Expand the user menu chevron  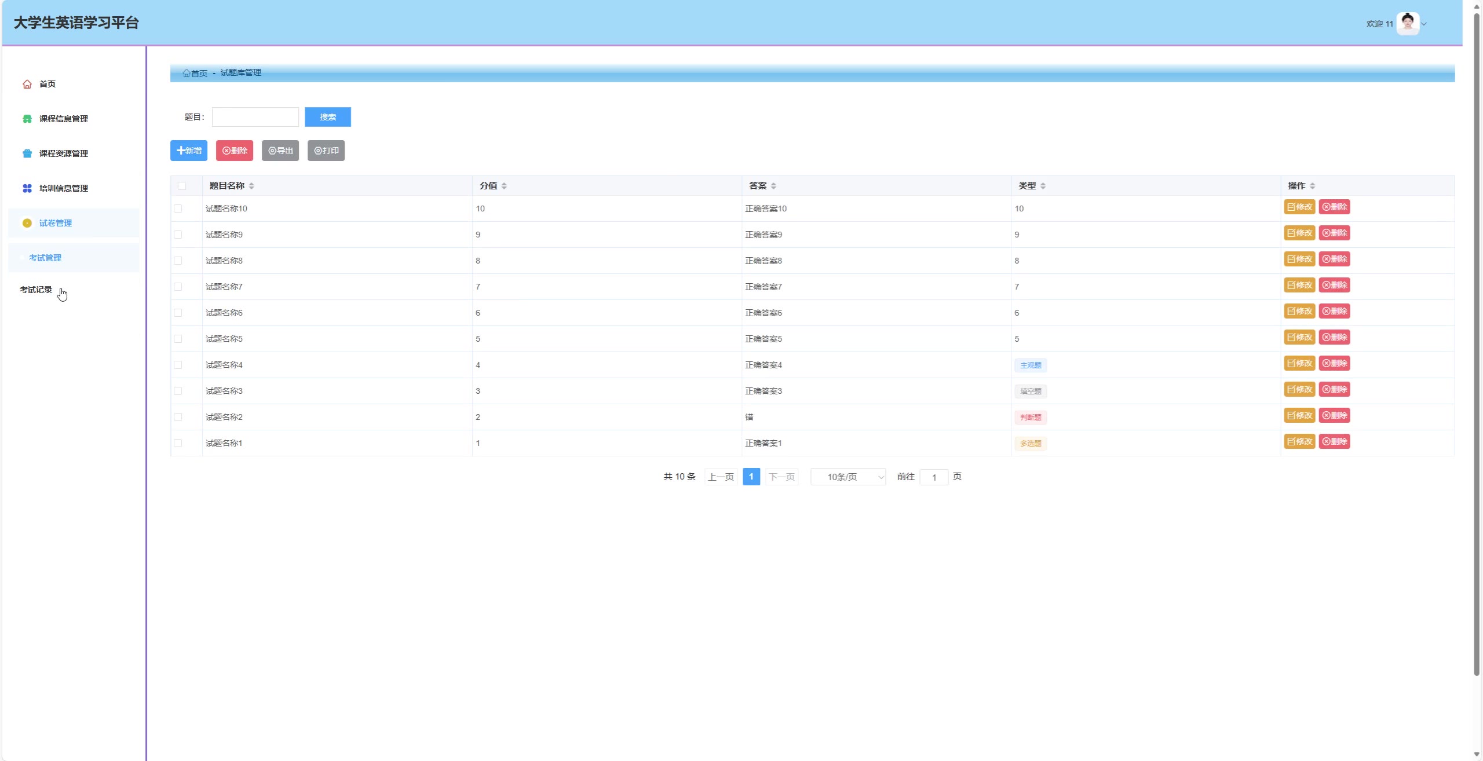click(1424, 24)
